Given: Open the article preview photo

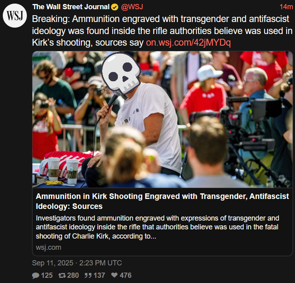Looking at the screenshot, I should pyautogui.click(x=162, y=119).
